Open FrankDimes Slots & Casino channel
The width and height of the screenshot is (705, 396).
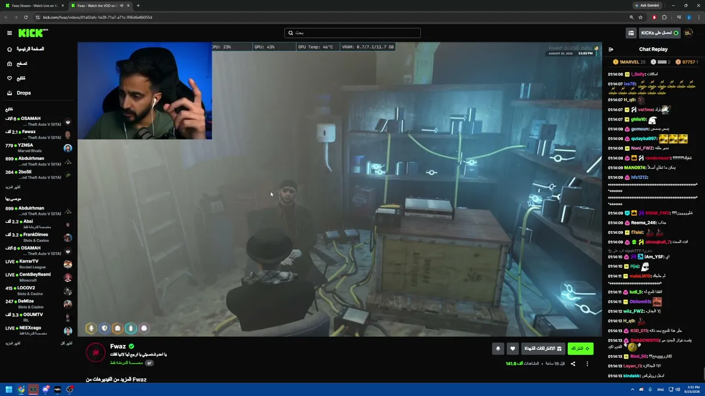pyautogui.click(x=37, y=237)
